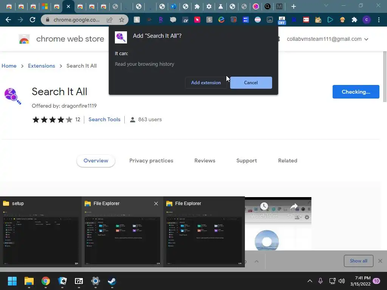Open the colorful 'e' extension icon

221,20
